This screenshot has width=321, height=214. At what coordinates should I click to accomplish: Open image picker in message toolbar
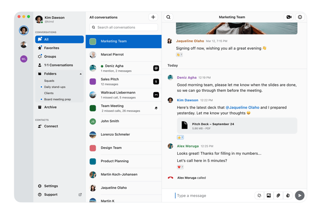tap(268, 195)
